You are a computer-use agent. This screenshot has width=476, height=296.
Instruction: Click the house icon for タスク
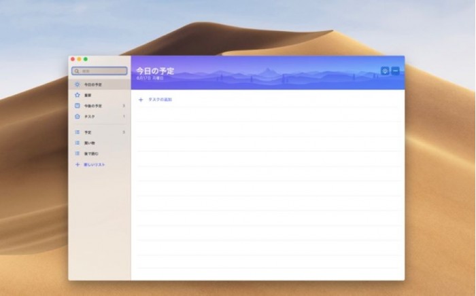(x=77, y=117)
